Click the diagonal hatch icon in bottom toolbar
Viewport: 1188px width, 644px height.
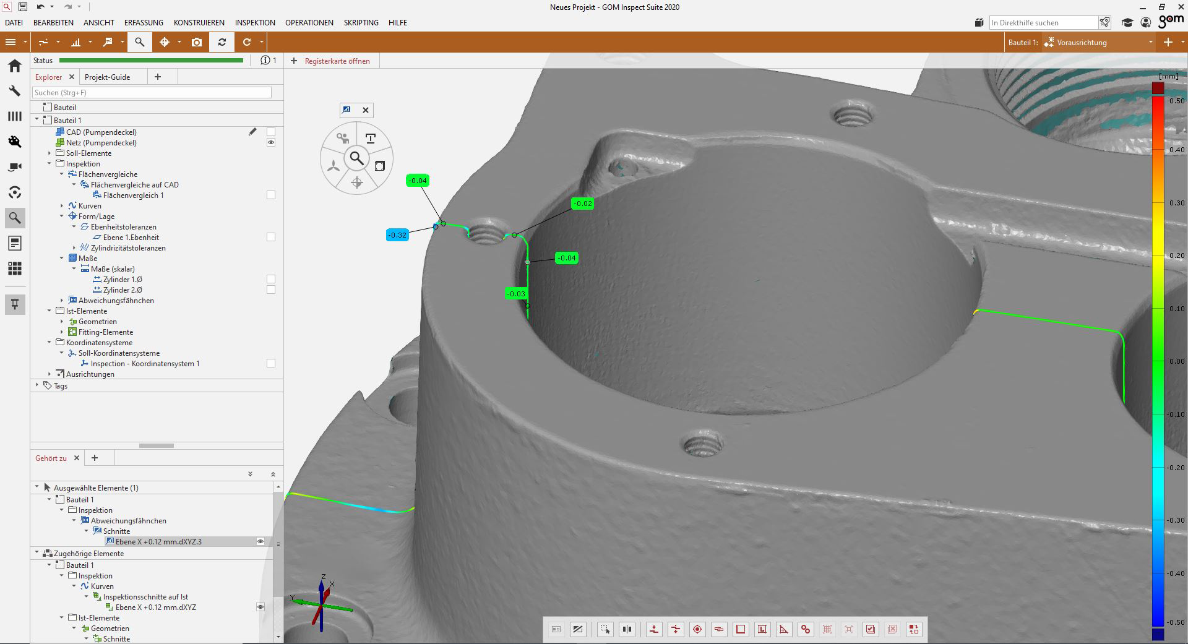(x=578, y=629)
